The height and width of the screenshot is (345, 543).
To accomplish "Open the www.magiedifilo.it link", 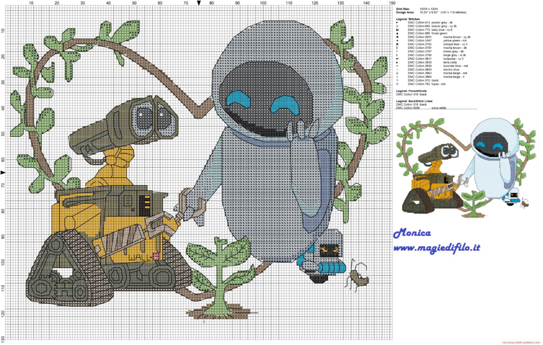I will [437, 248].
